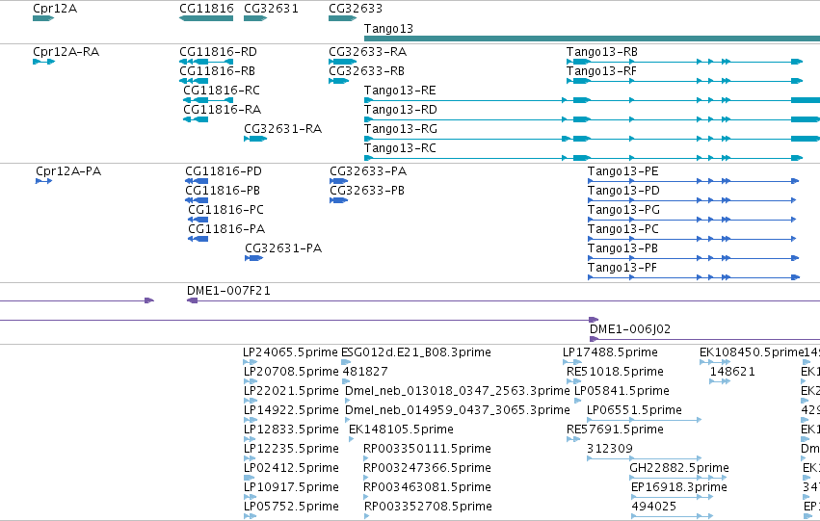Select protein Tango13-PC
The width and height of the screenshot is (820, 521).
[x=622, y=229]
